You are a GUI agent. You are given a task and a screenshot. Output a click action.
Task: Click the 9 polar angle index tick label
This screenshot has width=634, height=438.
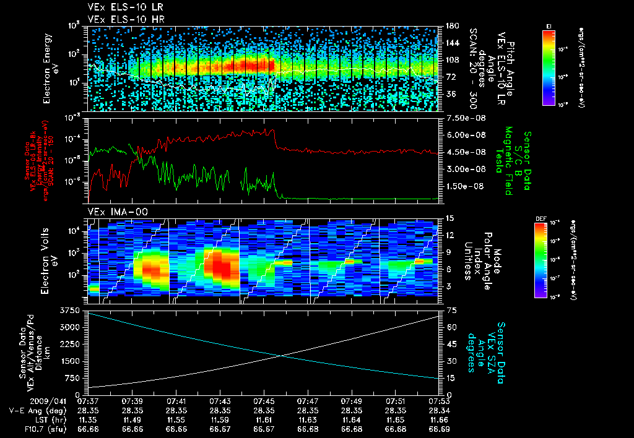[448, 252]
